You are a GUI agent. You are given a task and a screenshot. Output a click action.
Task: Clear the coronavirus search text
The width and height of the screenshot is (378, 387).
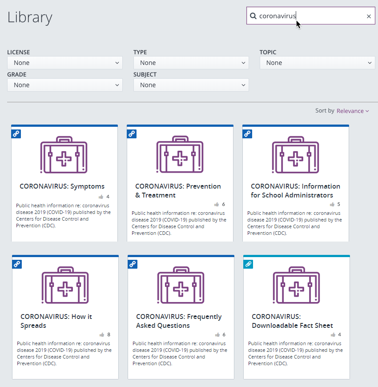(x=369, y=16)
